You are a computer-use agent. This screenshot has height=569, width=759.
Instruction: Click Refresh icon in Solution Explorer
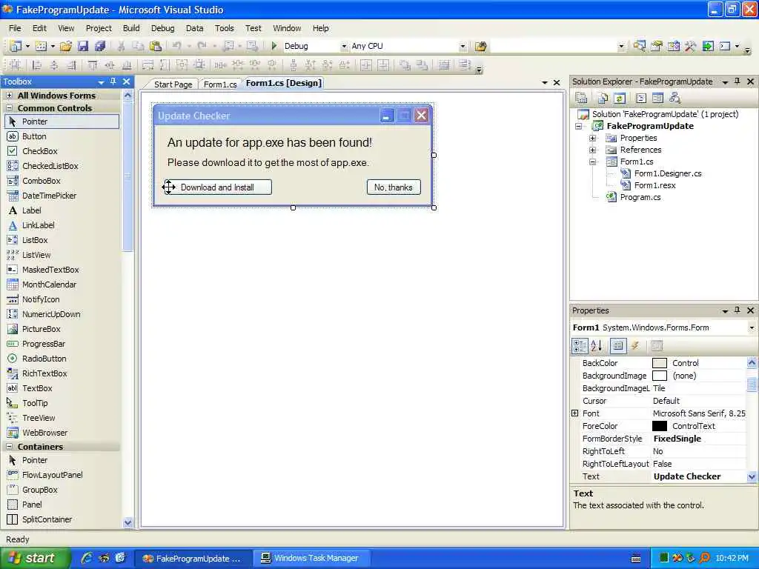(x=619, y=99)
